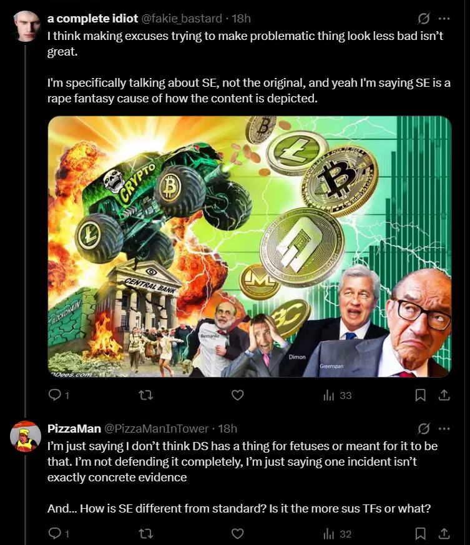Open Grok icon on PizzaMan's tweet
Screen dimensions: 470x545
tap(423, 428)
